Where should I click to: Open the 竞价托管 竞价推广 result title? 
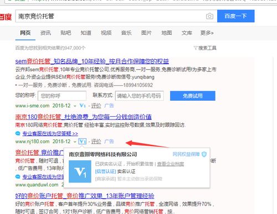(x=39, y=153)
